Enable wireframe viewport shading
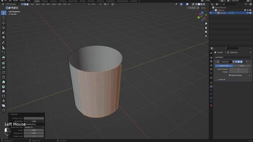Viewport: 253px width, 142px height. point(196,4)
